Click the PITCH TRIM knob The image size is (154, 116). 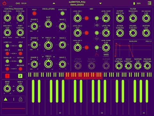tap(20, 18)
